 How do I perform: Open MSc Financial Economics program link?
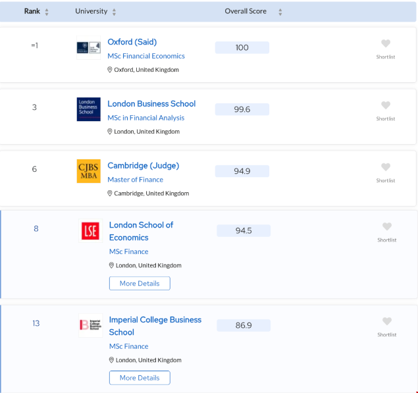146,56
